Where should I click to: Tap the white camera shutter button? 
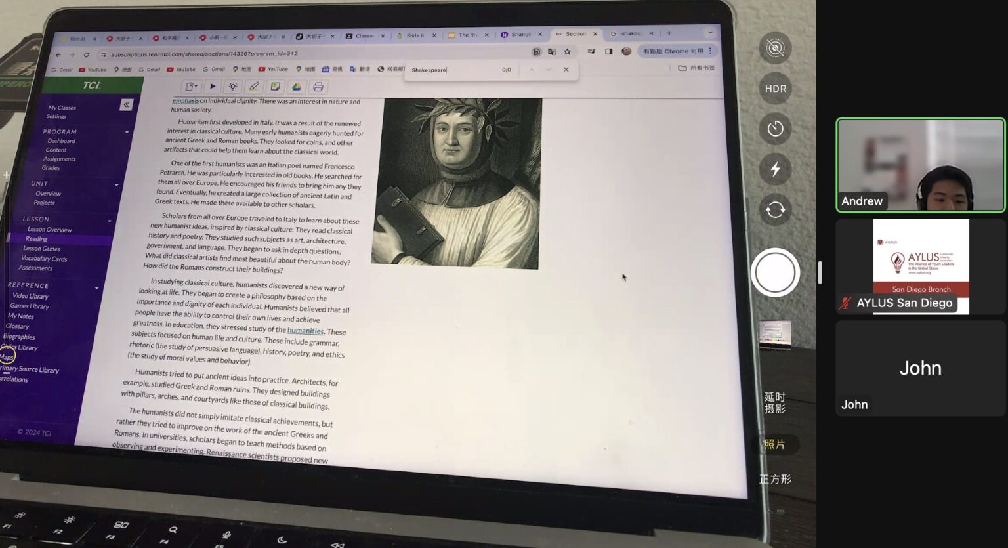[x=775, y=272]
